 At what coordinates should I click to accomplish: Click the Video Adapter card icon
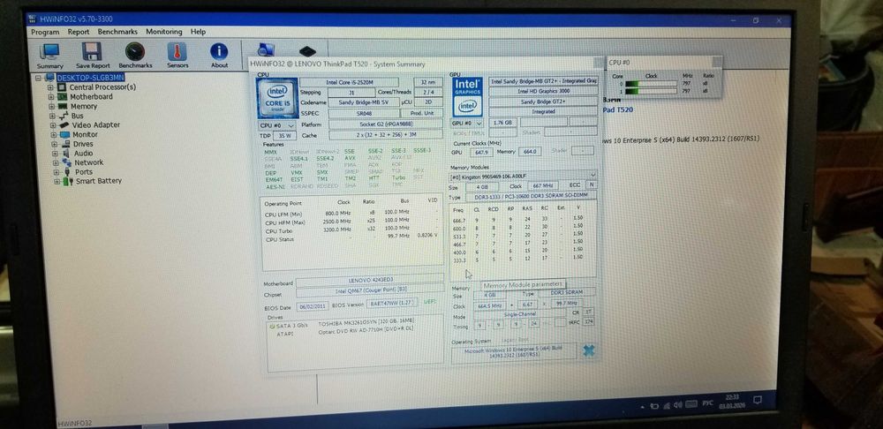coord(64,125)
